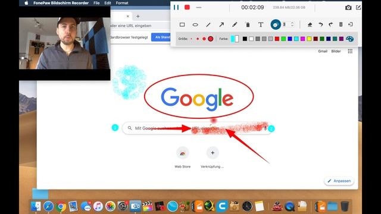Click the callout number stepper arrows
Screen dimensions: 381x214
pos(292,24)
